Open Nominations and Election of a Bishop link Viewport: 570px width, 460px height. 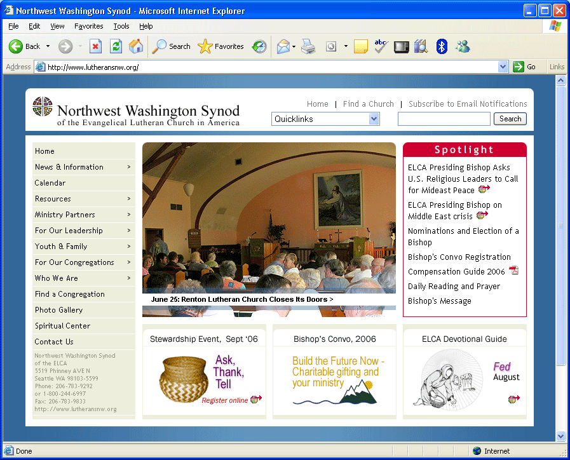463,236
